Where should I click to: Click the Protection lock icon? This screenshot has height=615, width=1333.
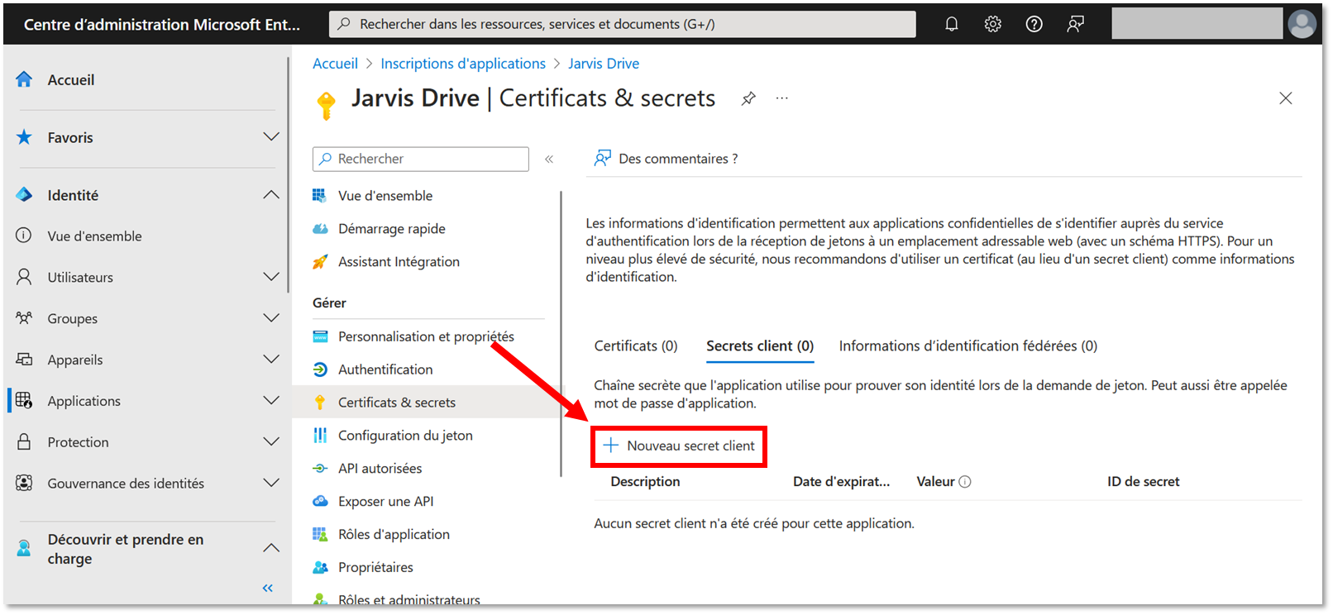point(24,442)
